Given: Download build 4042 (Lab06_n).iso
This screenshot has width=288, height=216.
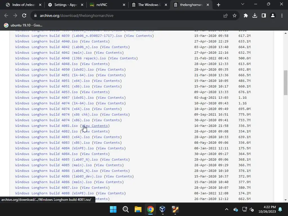Looking at the screenshot, I should click(x=57, y=47).
